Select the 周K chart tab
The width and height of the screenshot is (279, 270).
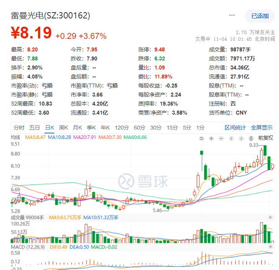[63, 128]
